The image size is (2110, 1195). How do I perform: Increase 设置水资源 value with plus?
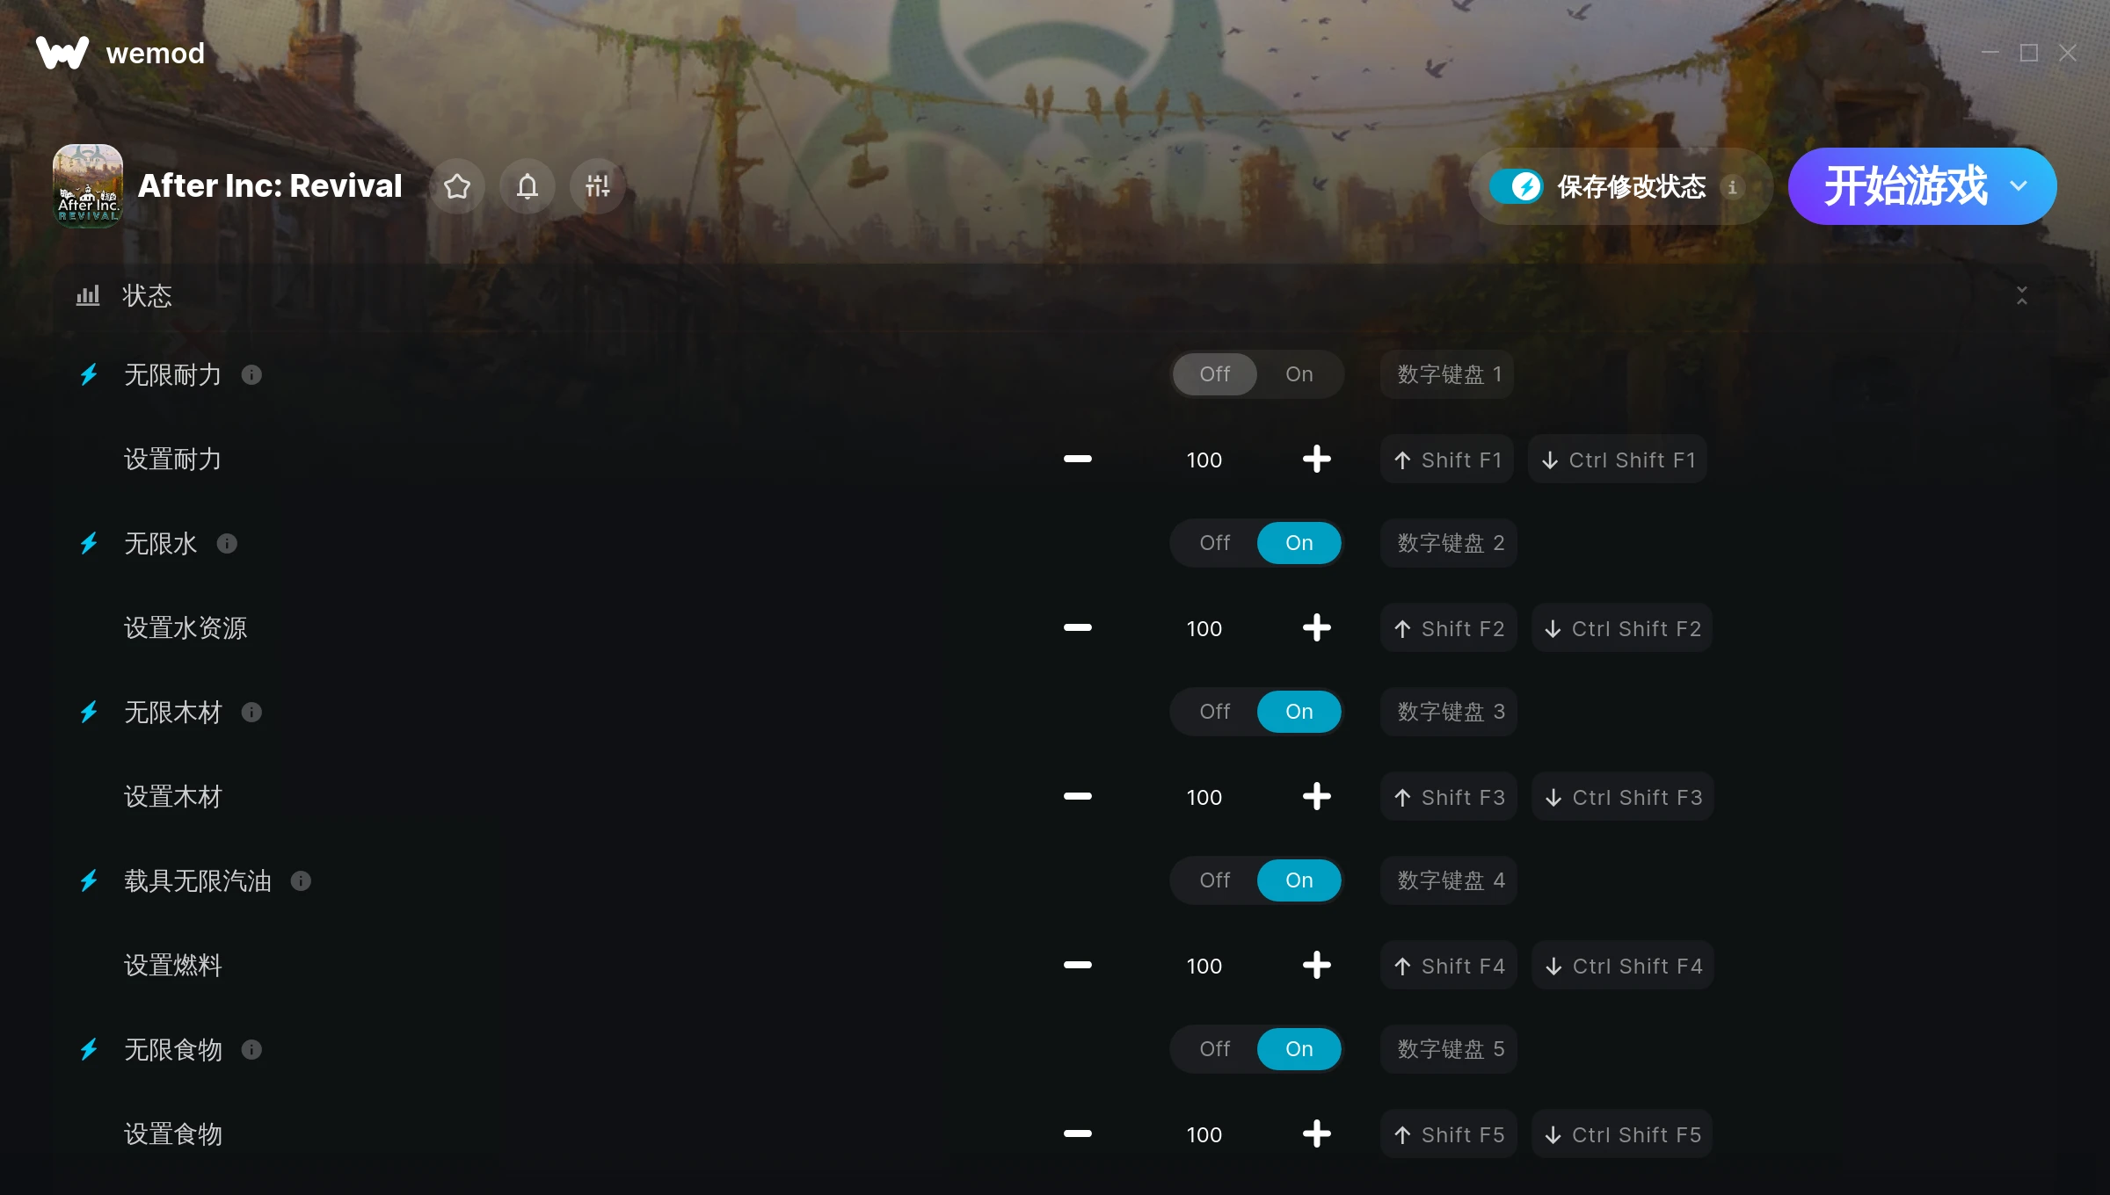[x=1316, y=627]
